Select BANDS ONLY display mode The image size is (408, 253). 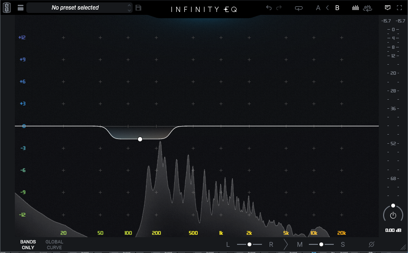(28, 245)
